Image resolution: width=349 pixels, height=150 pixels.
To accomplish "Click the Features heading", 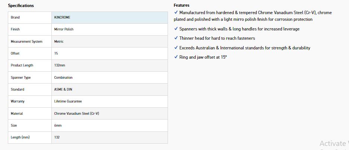I will pos(181,5).
